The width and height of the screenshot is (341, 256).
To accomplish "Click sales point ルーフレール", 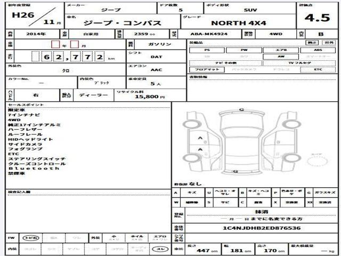I will coord(25,134).
